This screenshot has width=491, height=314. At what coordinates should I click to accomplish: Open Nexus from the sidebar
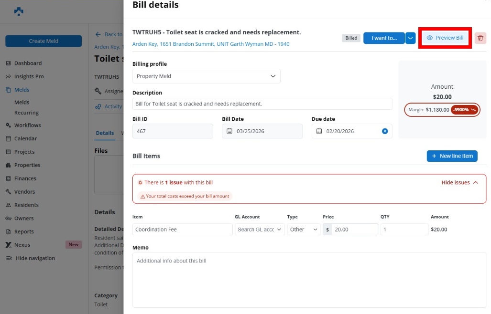click(x=22, y=245)
